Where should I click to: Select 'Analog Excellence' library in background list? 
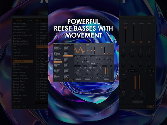point(19,27)
